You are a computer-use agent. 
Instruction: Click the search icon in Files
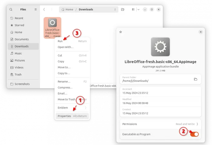tap(11, 9)
